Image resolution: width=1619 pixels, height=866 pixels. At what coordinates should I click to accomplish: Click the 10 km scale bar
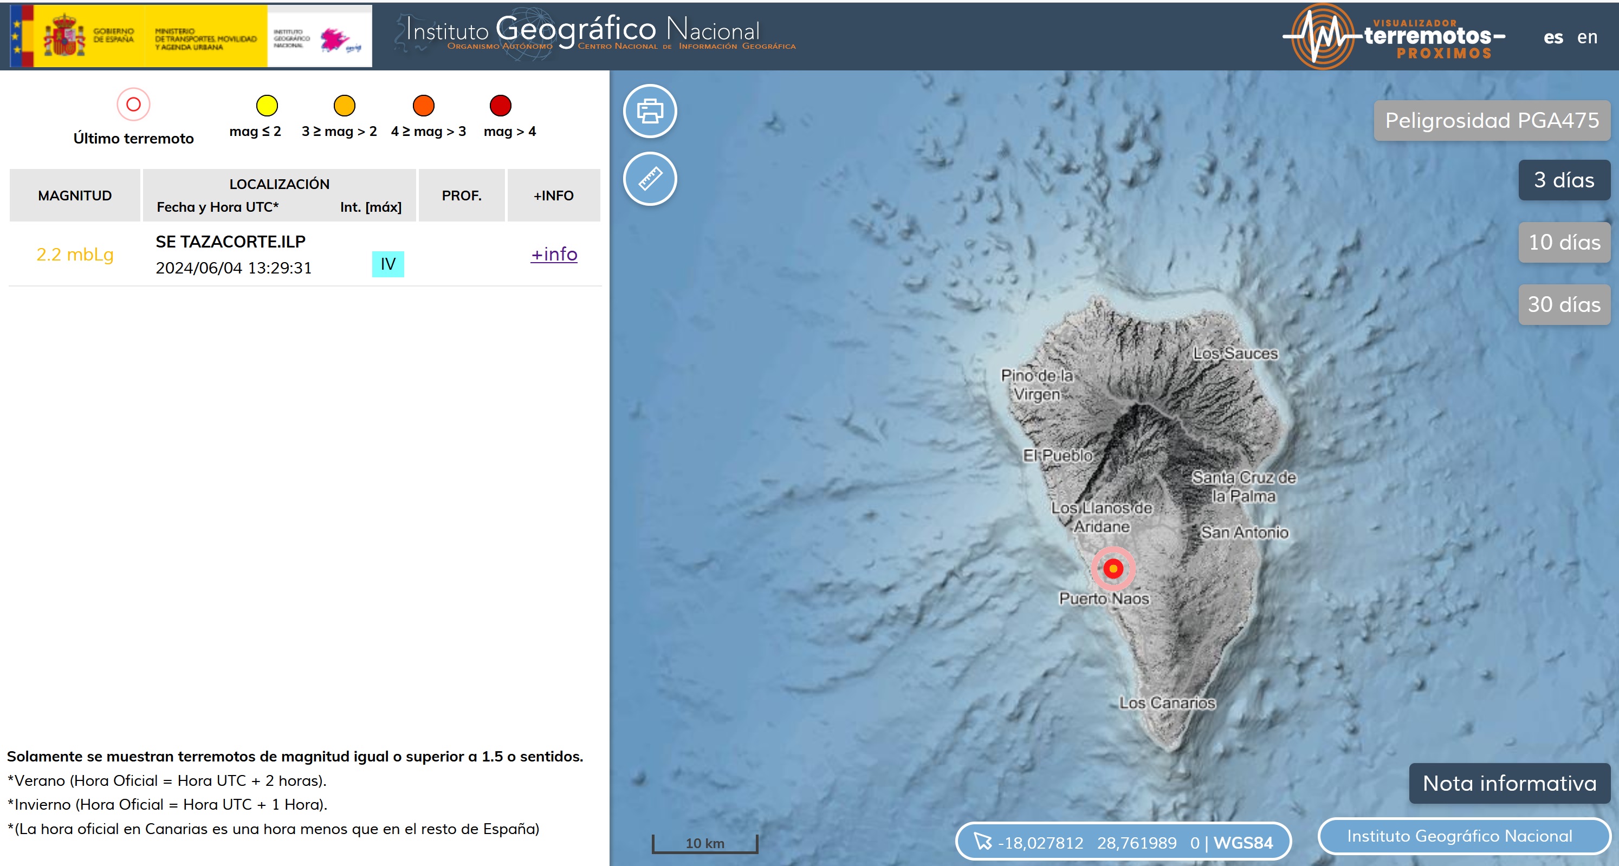(704, 843)
